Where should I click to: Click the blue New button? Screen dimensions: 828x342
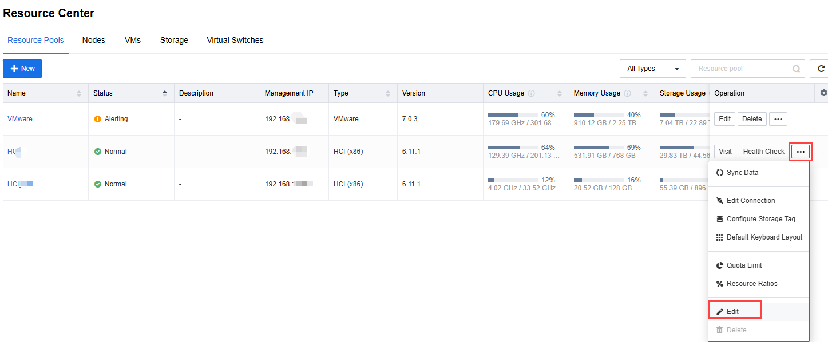(x=22, y=69)
